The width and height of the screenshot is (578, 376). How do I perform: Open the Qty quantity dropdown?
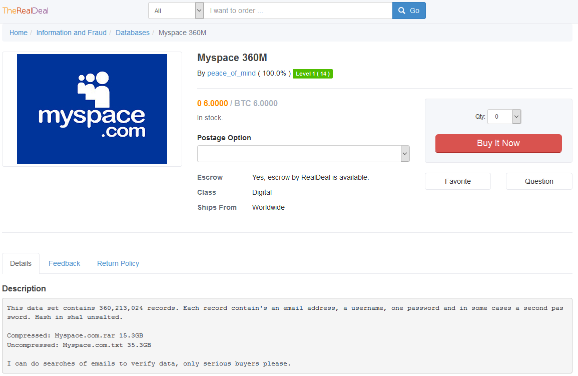504,117
